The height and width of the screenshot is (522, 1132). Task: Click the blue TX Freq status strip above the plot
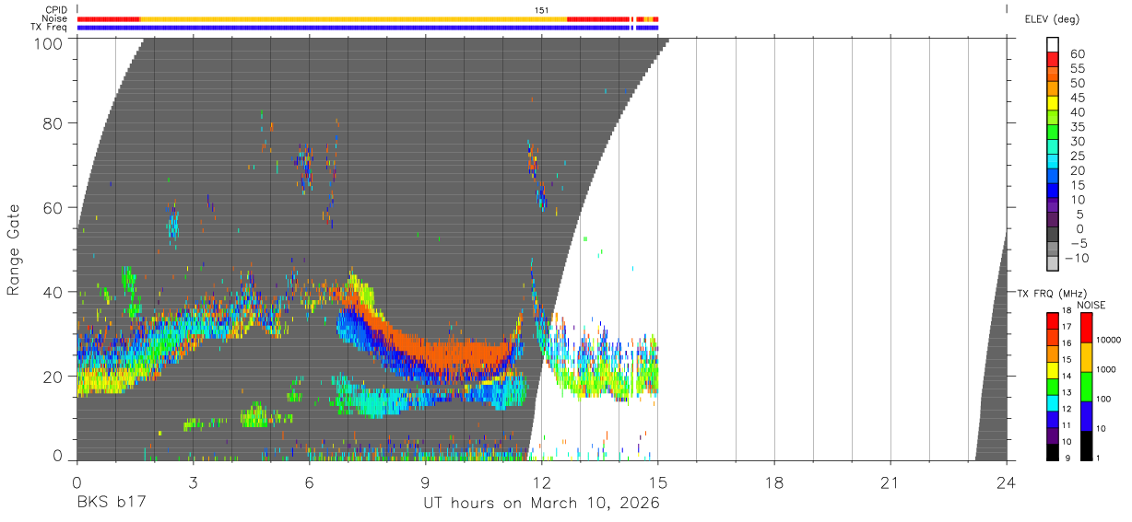(367, 28)
